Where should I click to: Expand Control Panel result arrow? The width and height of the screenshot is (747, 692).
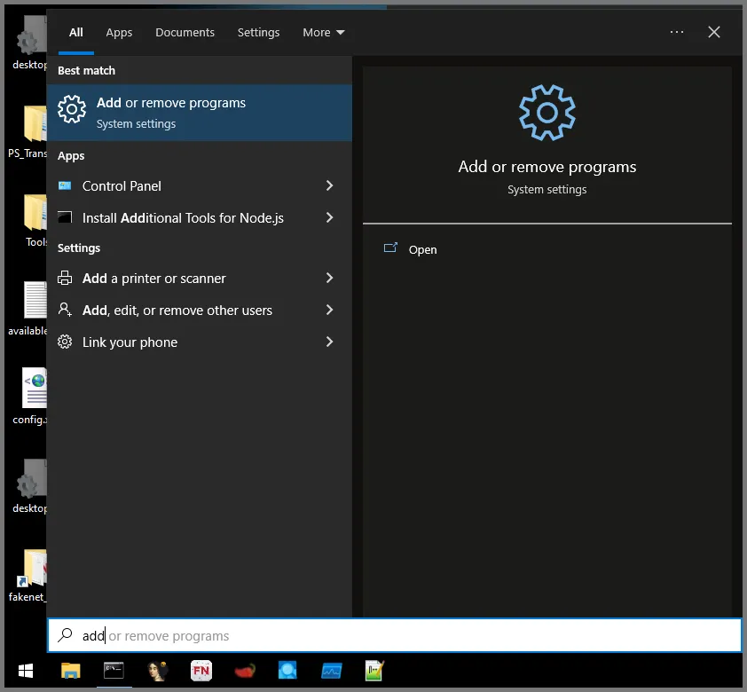click(x=329, y=185)
